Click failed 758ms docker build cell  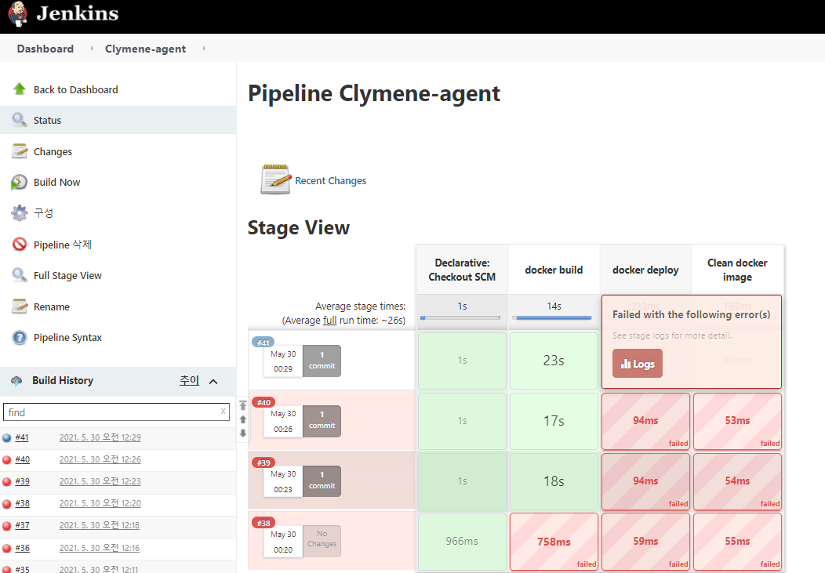[x=554, y=542]
